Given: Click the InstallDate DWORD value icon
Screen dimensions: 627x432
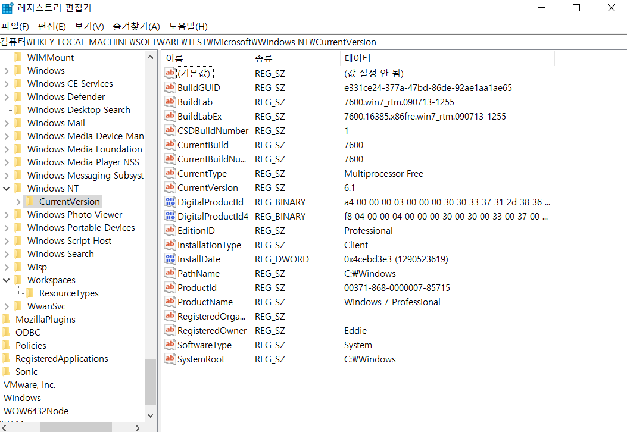Looking at the screenshot, I should click(170, 259).
